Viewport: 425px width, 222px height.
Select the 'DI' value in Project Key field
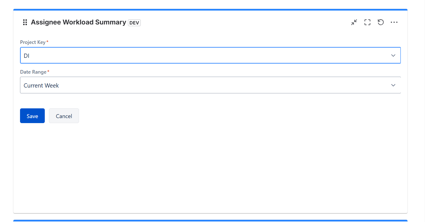click(x=26, y=56)
